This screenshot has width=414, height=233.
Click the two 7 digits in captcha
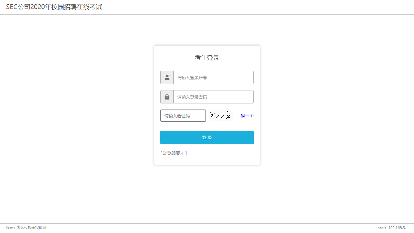[x=220, y=116]
